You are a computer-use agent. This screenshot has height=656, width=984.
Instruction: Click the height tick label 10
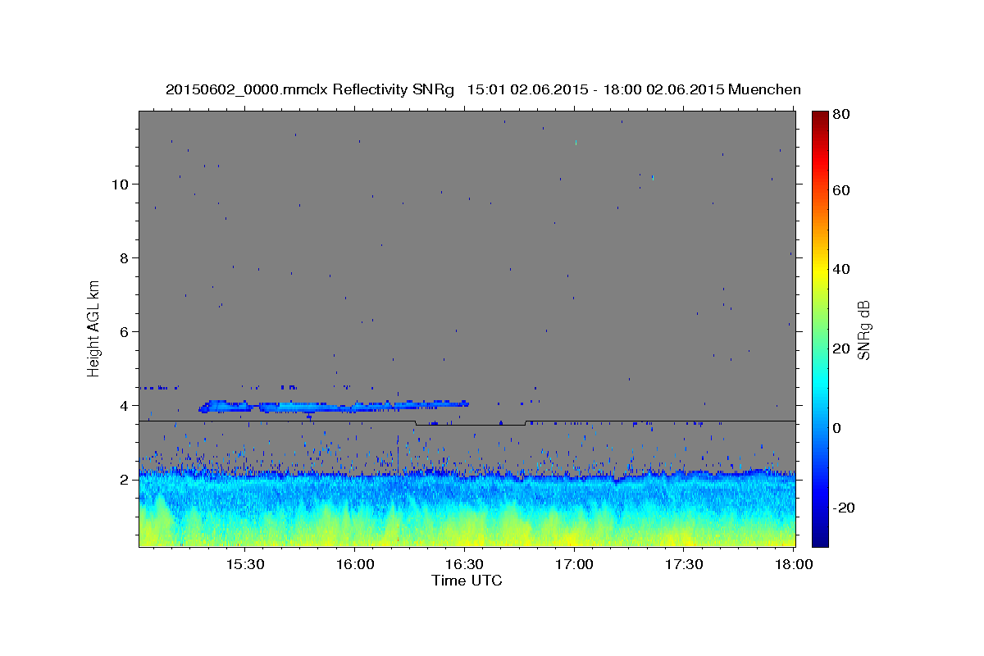click(120, 184)
